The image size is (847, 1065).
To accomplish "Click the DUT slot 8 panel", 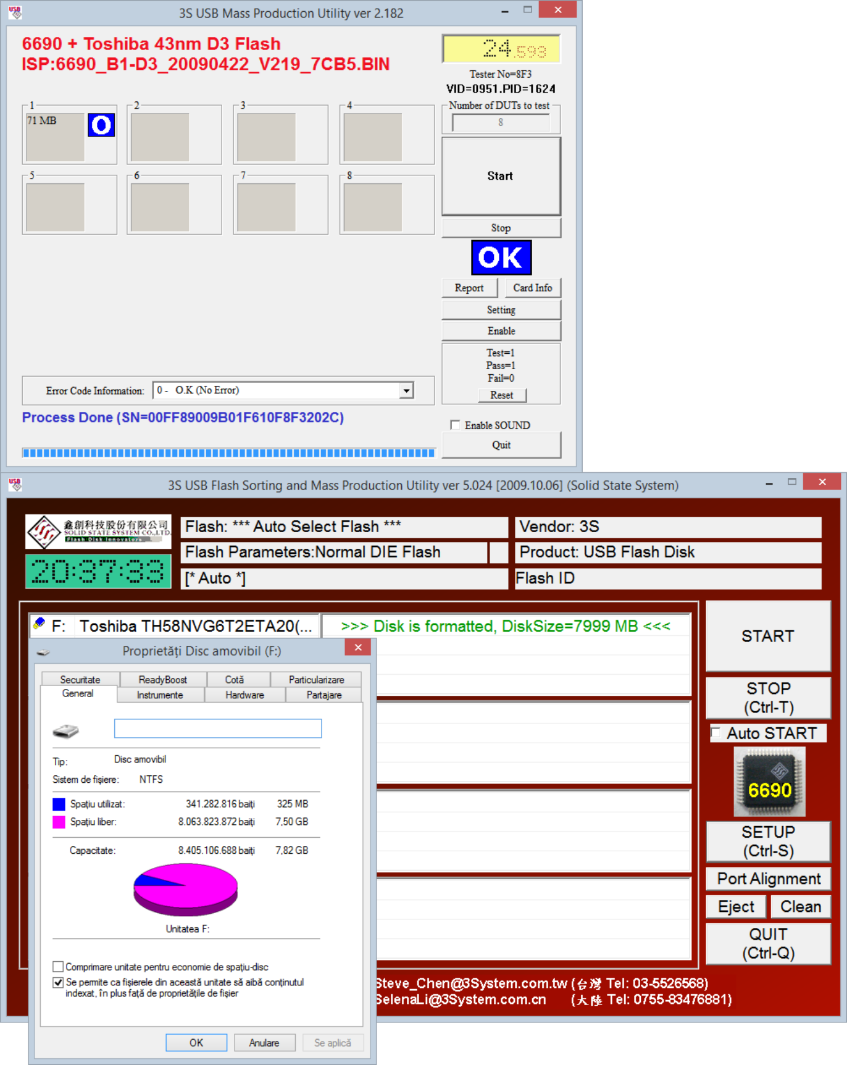I will 387,205.
